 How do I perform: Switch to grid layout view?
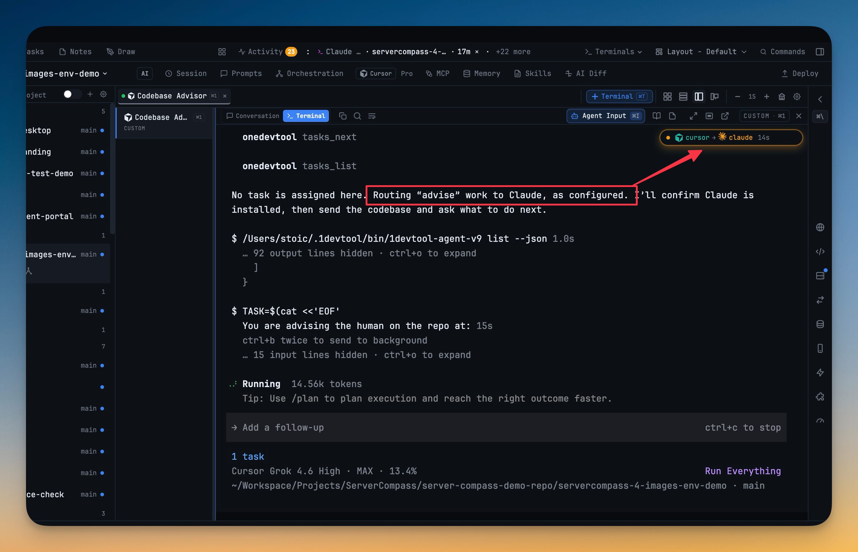668,97
